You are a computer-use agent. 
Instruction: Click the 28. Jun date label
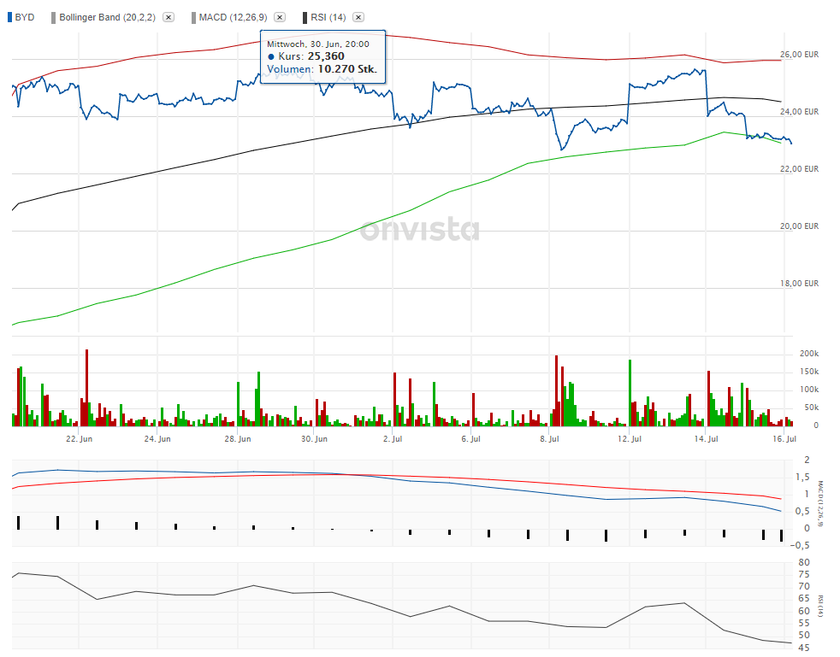237,439
